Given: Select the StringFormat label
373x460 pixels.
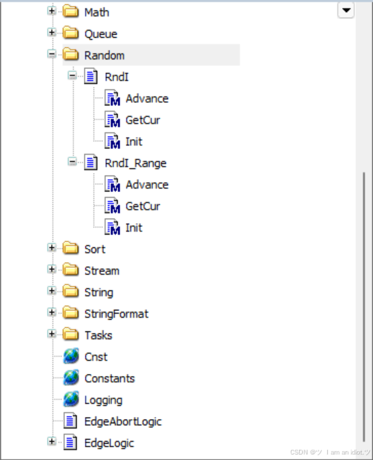Looking at the screenshot, I should click(x=116, y=314).
